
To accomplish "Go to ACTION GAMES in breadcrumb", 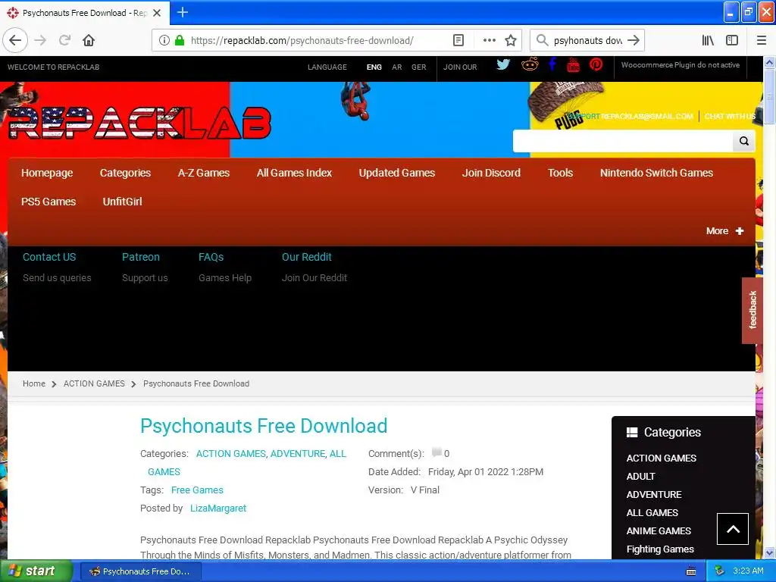I will click(x=94, y=383).
